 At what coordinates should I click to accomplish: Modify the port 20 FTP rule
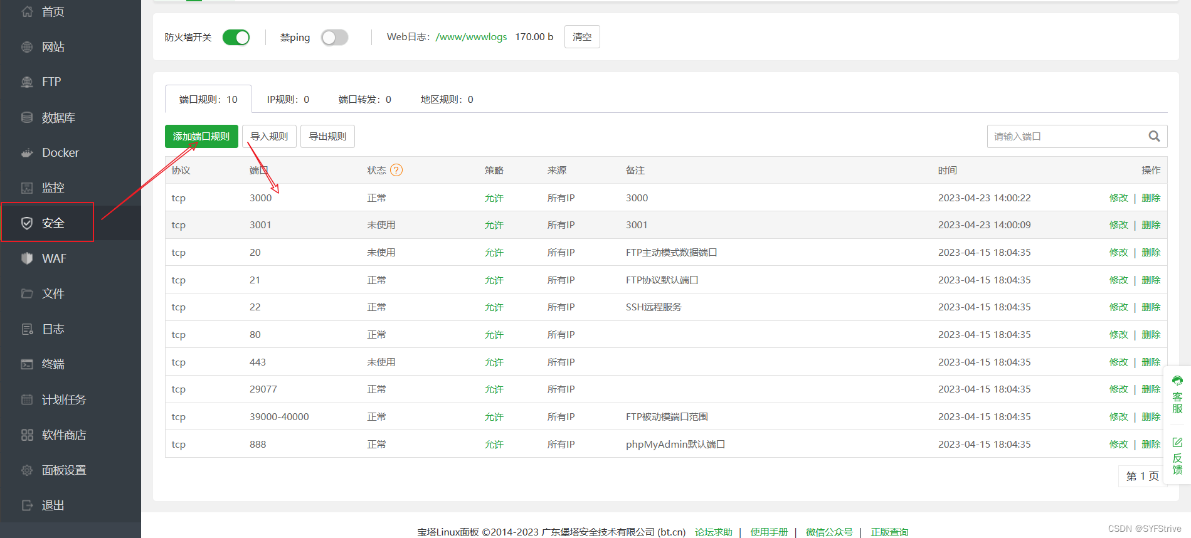click(1118, 252)
